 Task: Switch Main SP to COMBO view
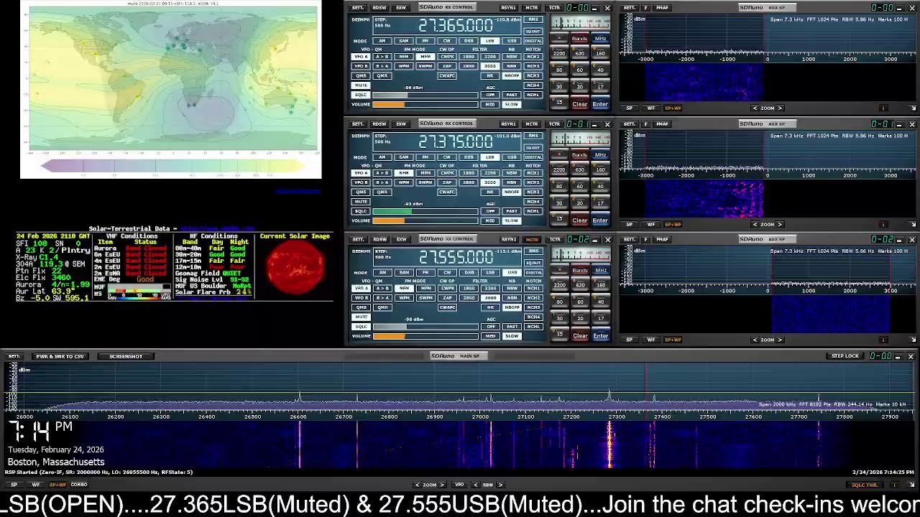coord(78,485)
